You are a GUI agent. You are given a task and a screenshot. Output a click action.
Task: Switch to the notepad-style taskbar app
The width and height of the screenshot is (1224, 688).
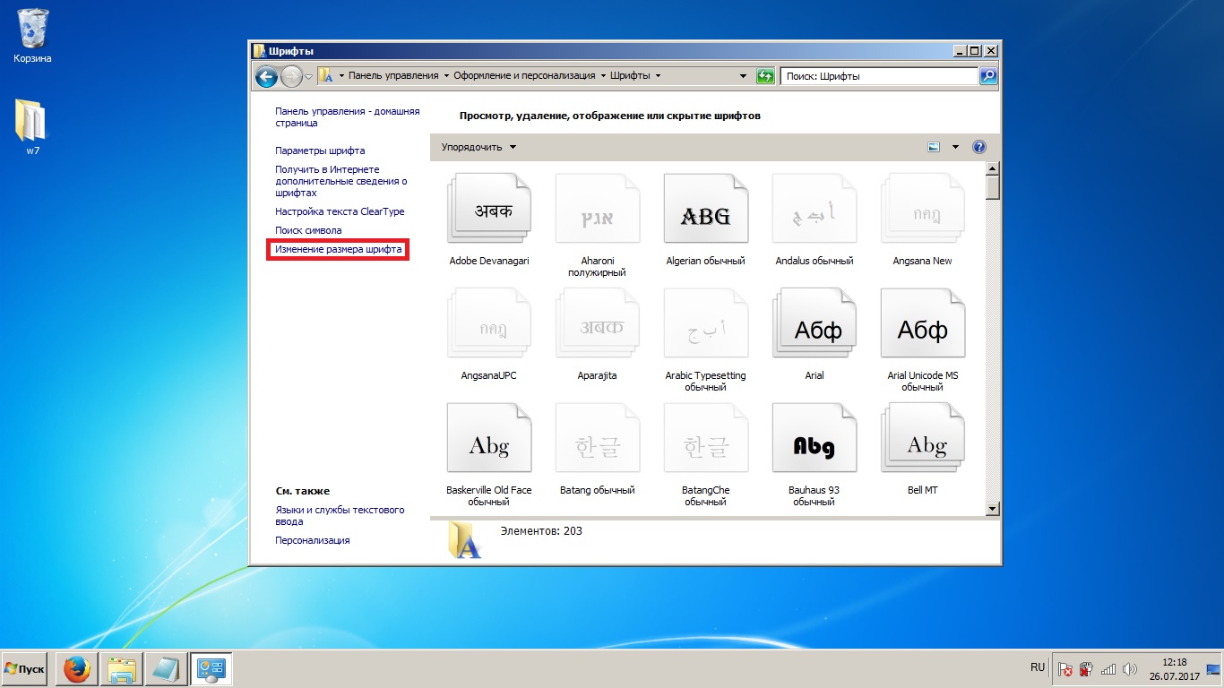tap(167, 669)
